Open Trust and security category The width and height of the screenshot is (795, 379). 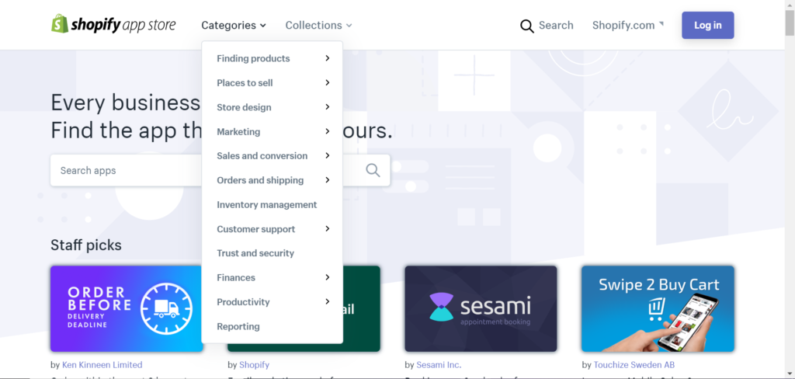(255, 253)
